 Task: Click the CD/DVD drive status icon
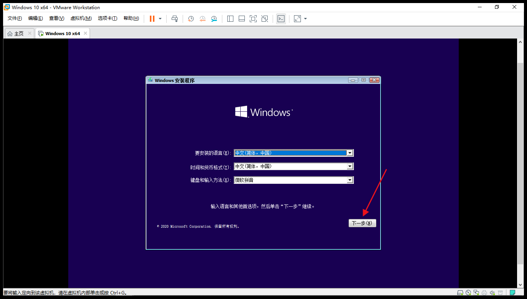click(468, 293)
